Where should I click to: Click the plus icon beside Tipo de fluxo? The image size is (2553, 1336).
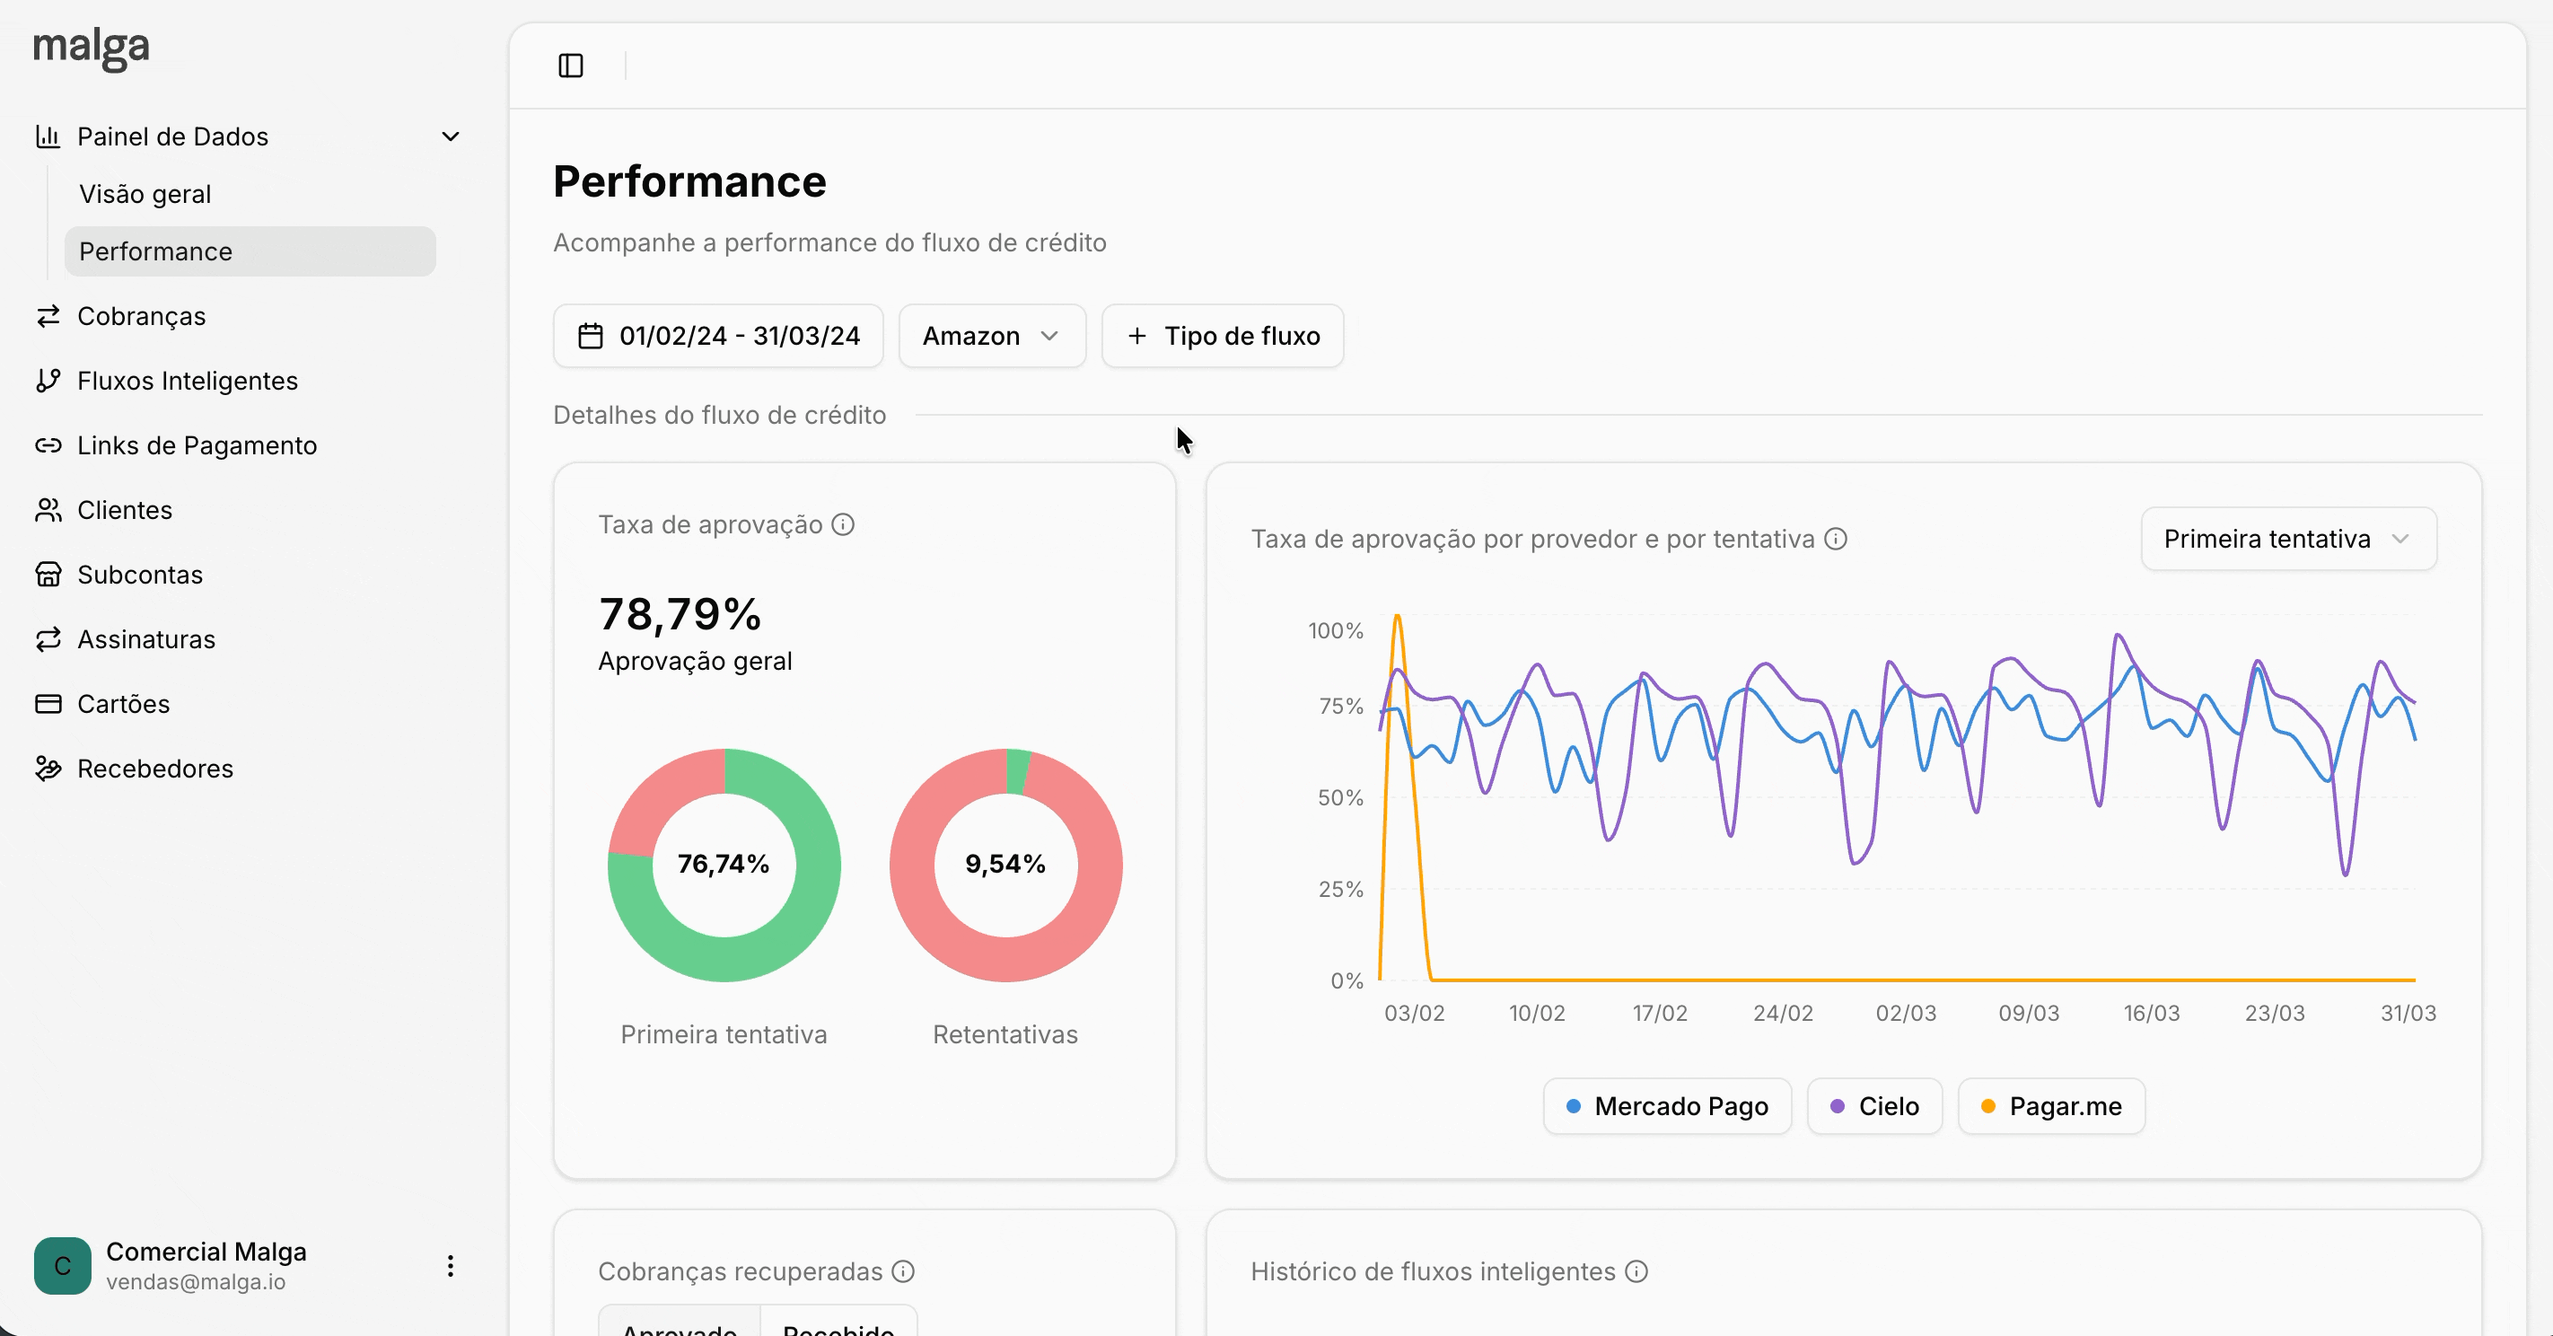point(1136,336)
